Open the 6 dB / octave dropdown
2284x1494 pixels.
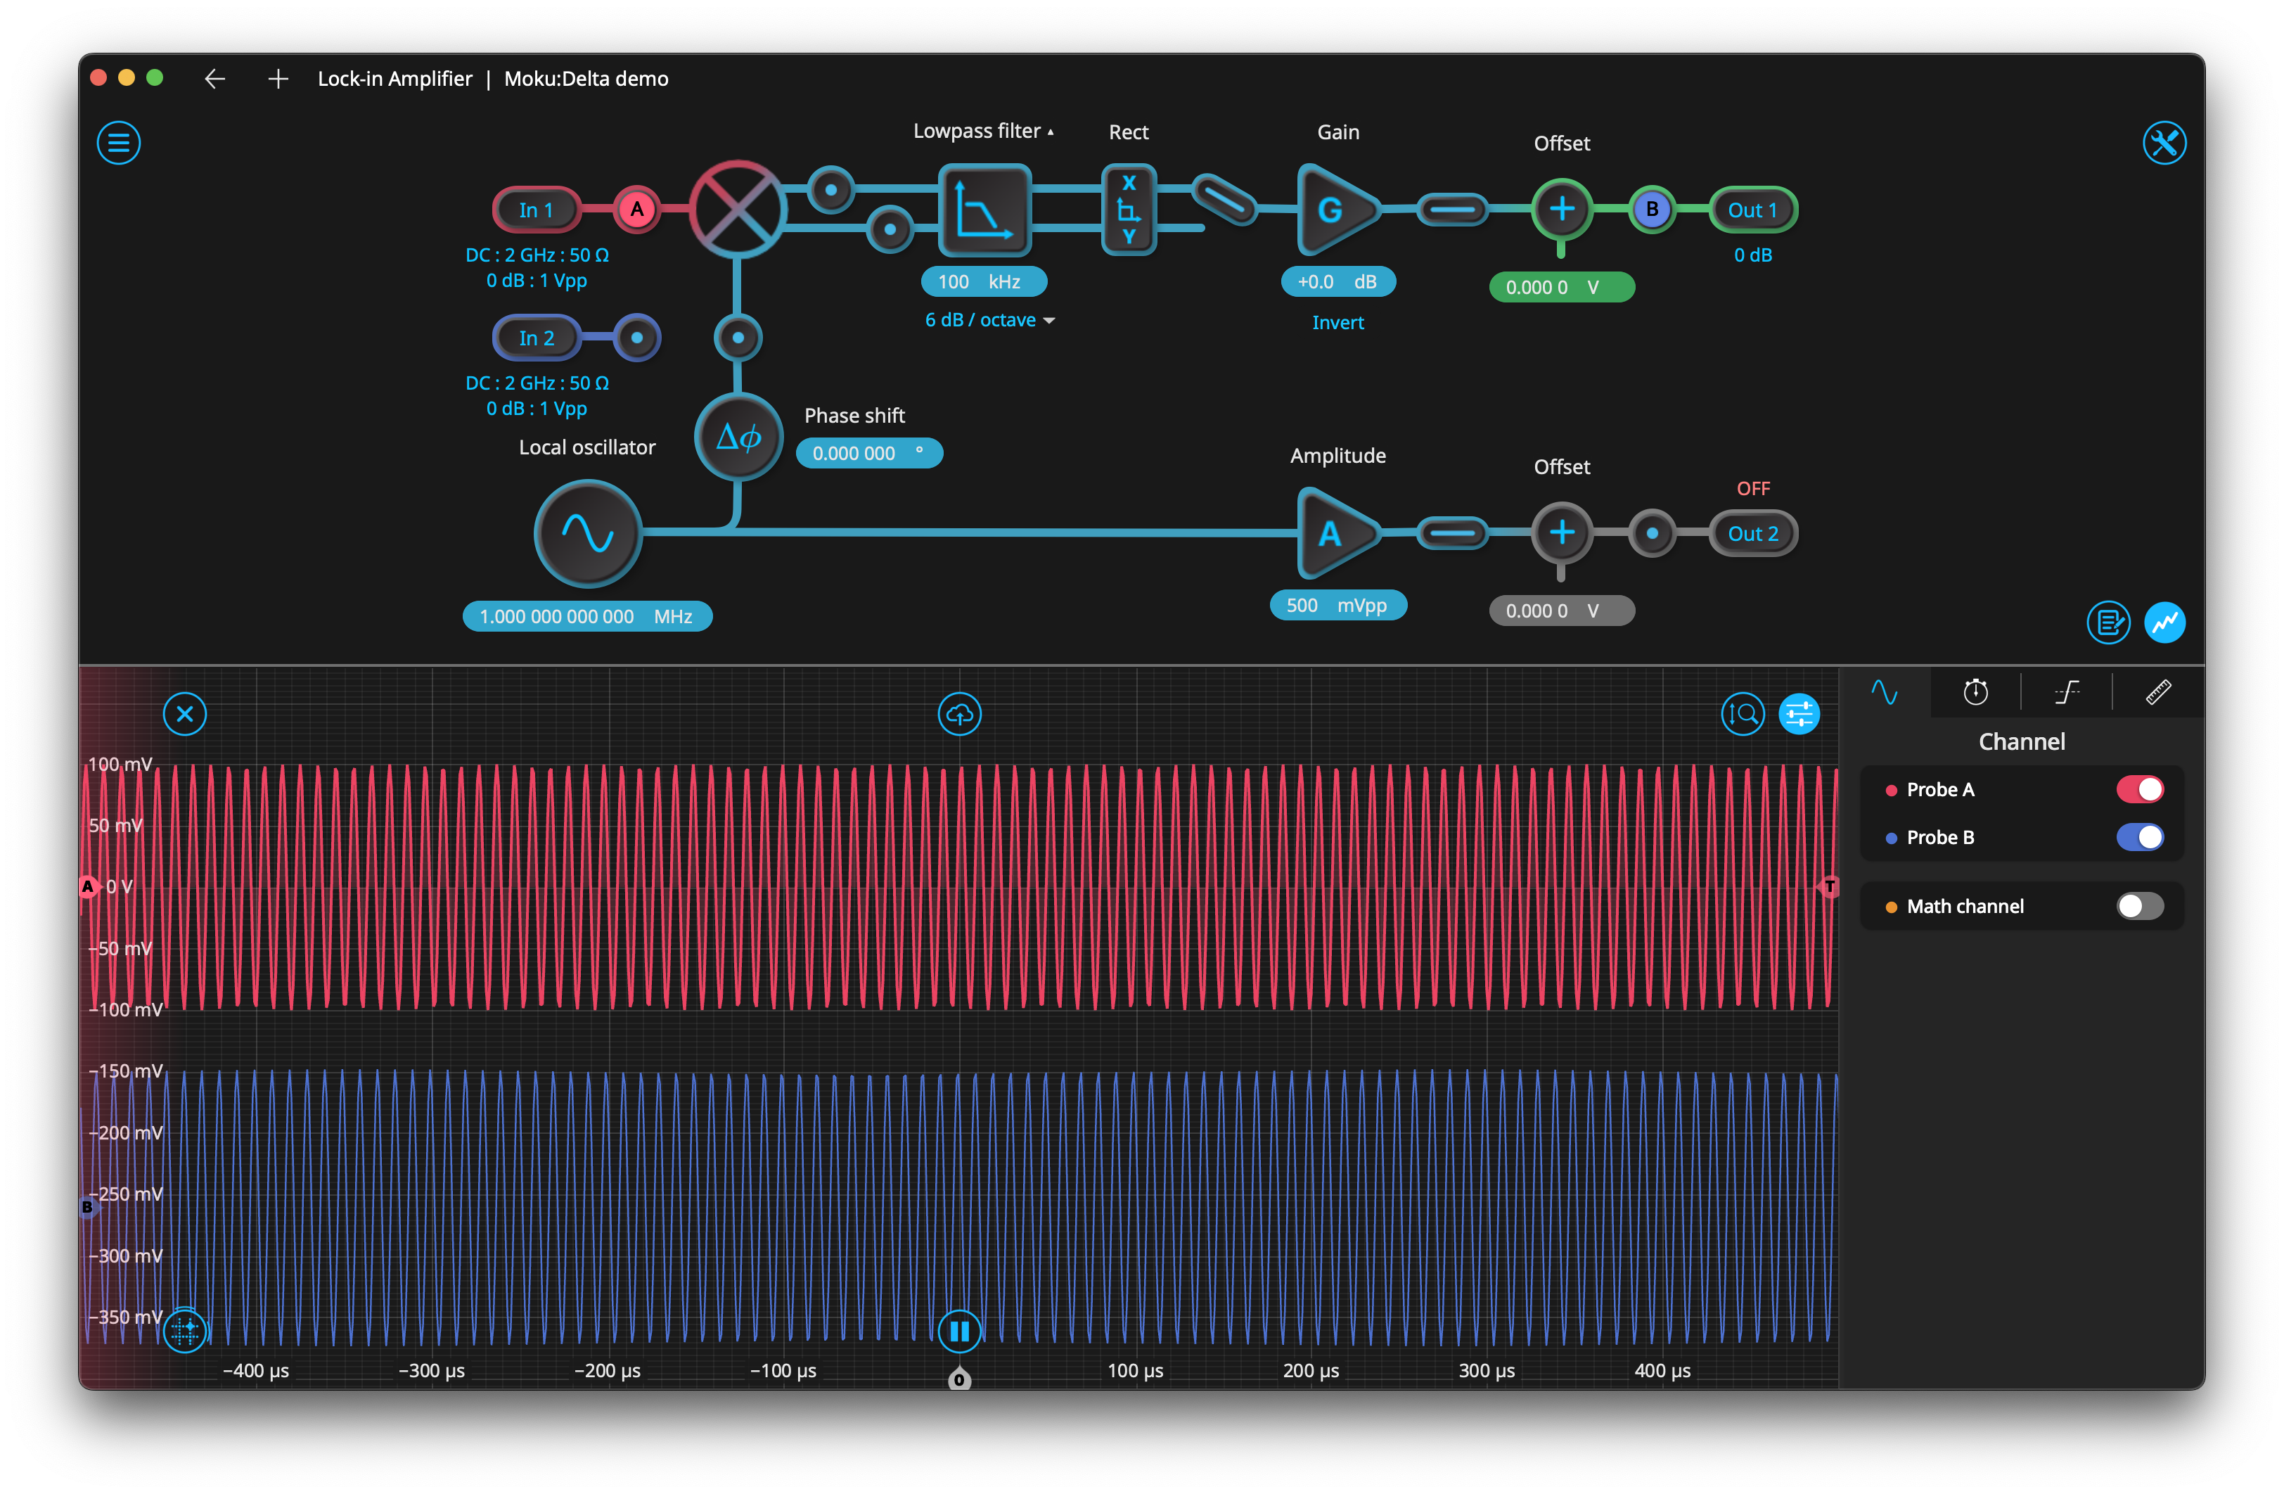click(989, 320)
